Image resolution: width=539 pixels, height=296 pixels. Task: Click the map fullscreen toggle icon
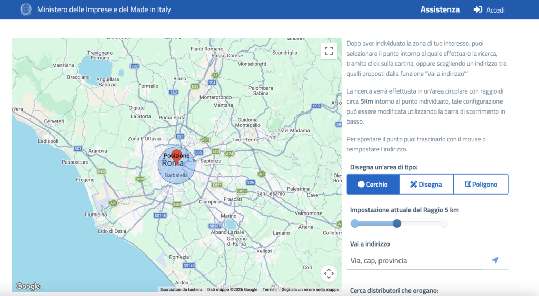coord(329,51)
